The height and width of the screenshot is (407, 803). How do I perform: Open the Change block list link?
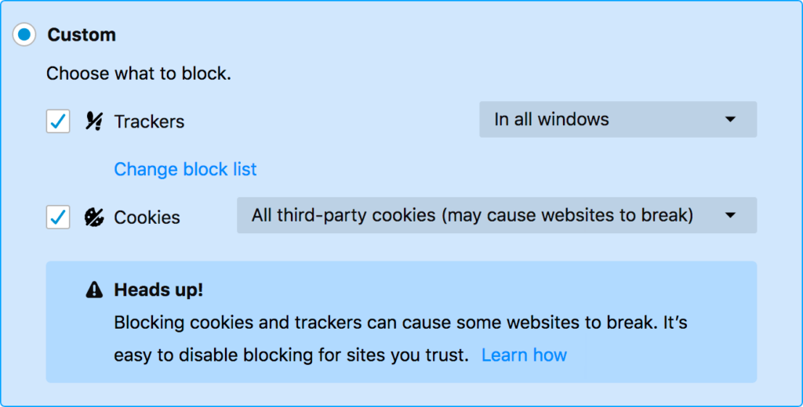click(185, 169)
